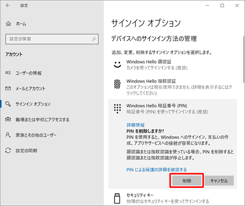The image size is (245, 206).
Task: Click the Home house icon
Action: click(x=8, y=24)
